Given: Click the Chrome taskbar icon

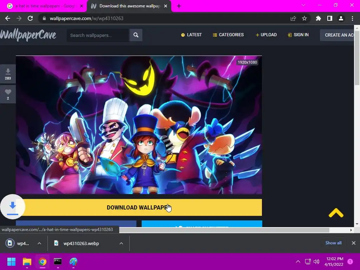Looking at the screenshot, I should click(43, 262).
